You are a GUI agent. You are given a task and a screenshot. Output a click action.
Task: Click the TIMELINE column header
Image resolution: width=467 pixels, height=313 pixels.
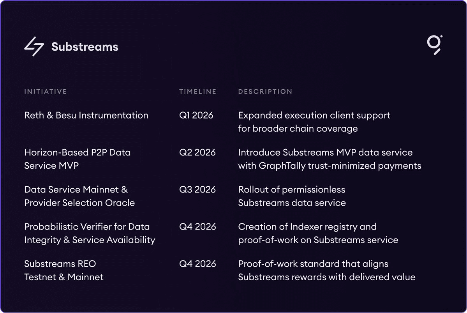pos(197,92)
